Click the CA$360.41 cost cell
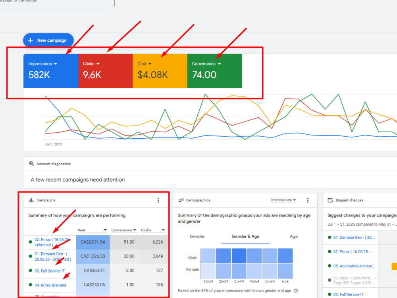 pos(93,270)
